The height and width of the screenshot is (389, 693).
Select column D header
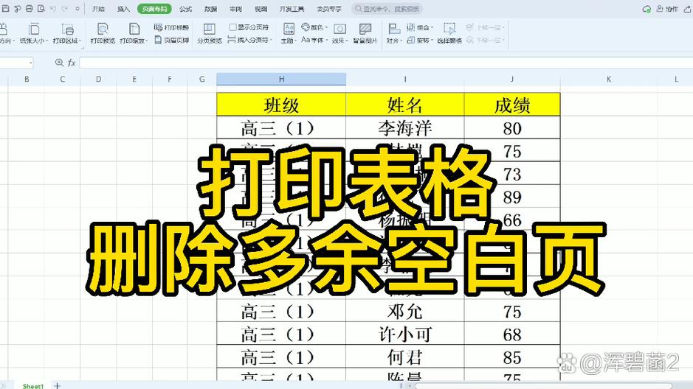[x=98, y=80]
